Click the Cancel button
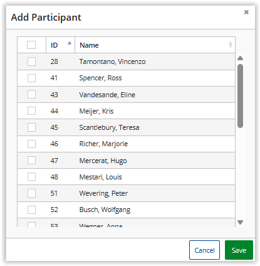The image size is (260, 266). pos(204,250)
